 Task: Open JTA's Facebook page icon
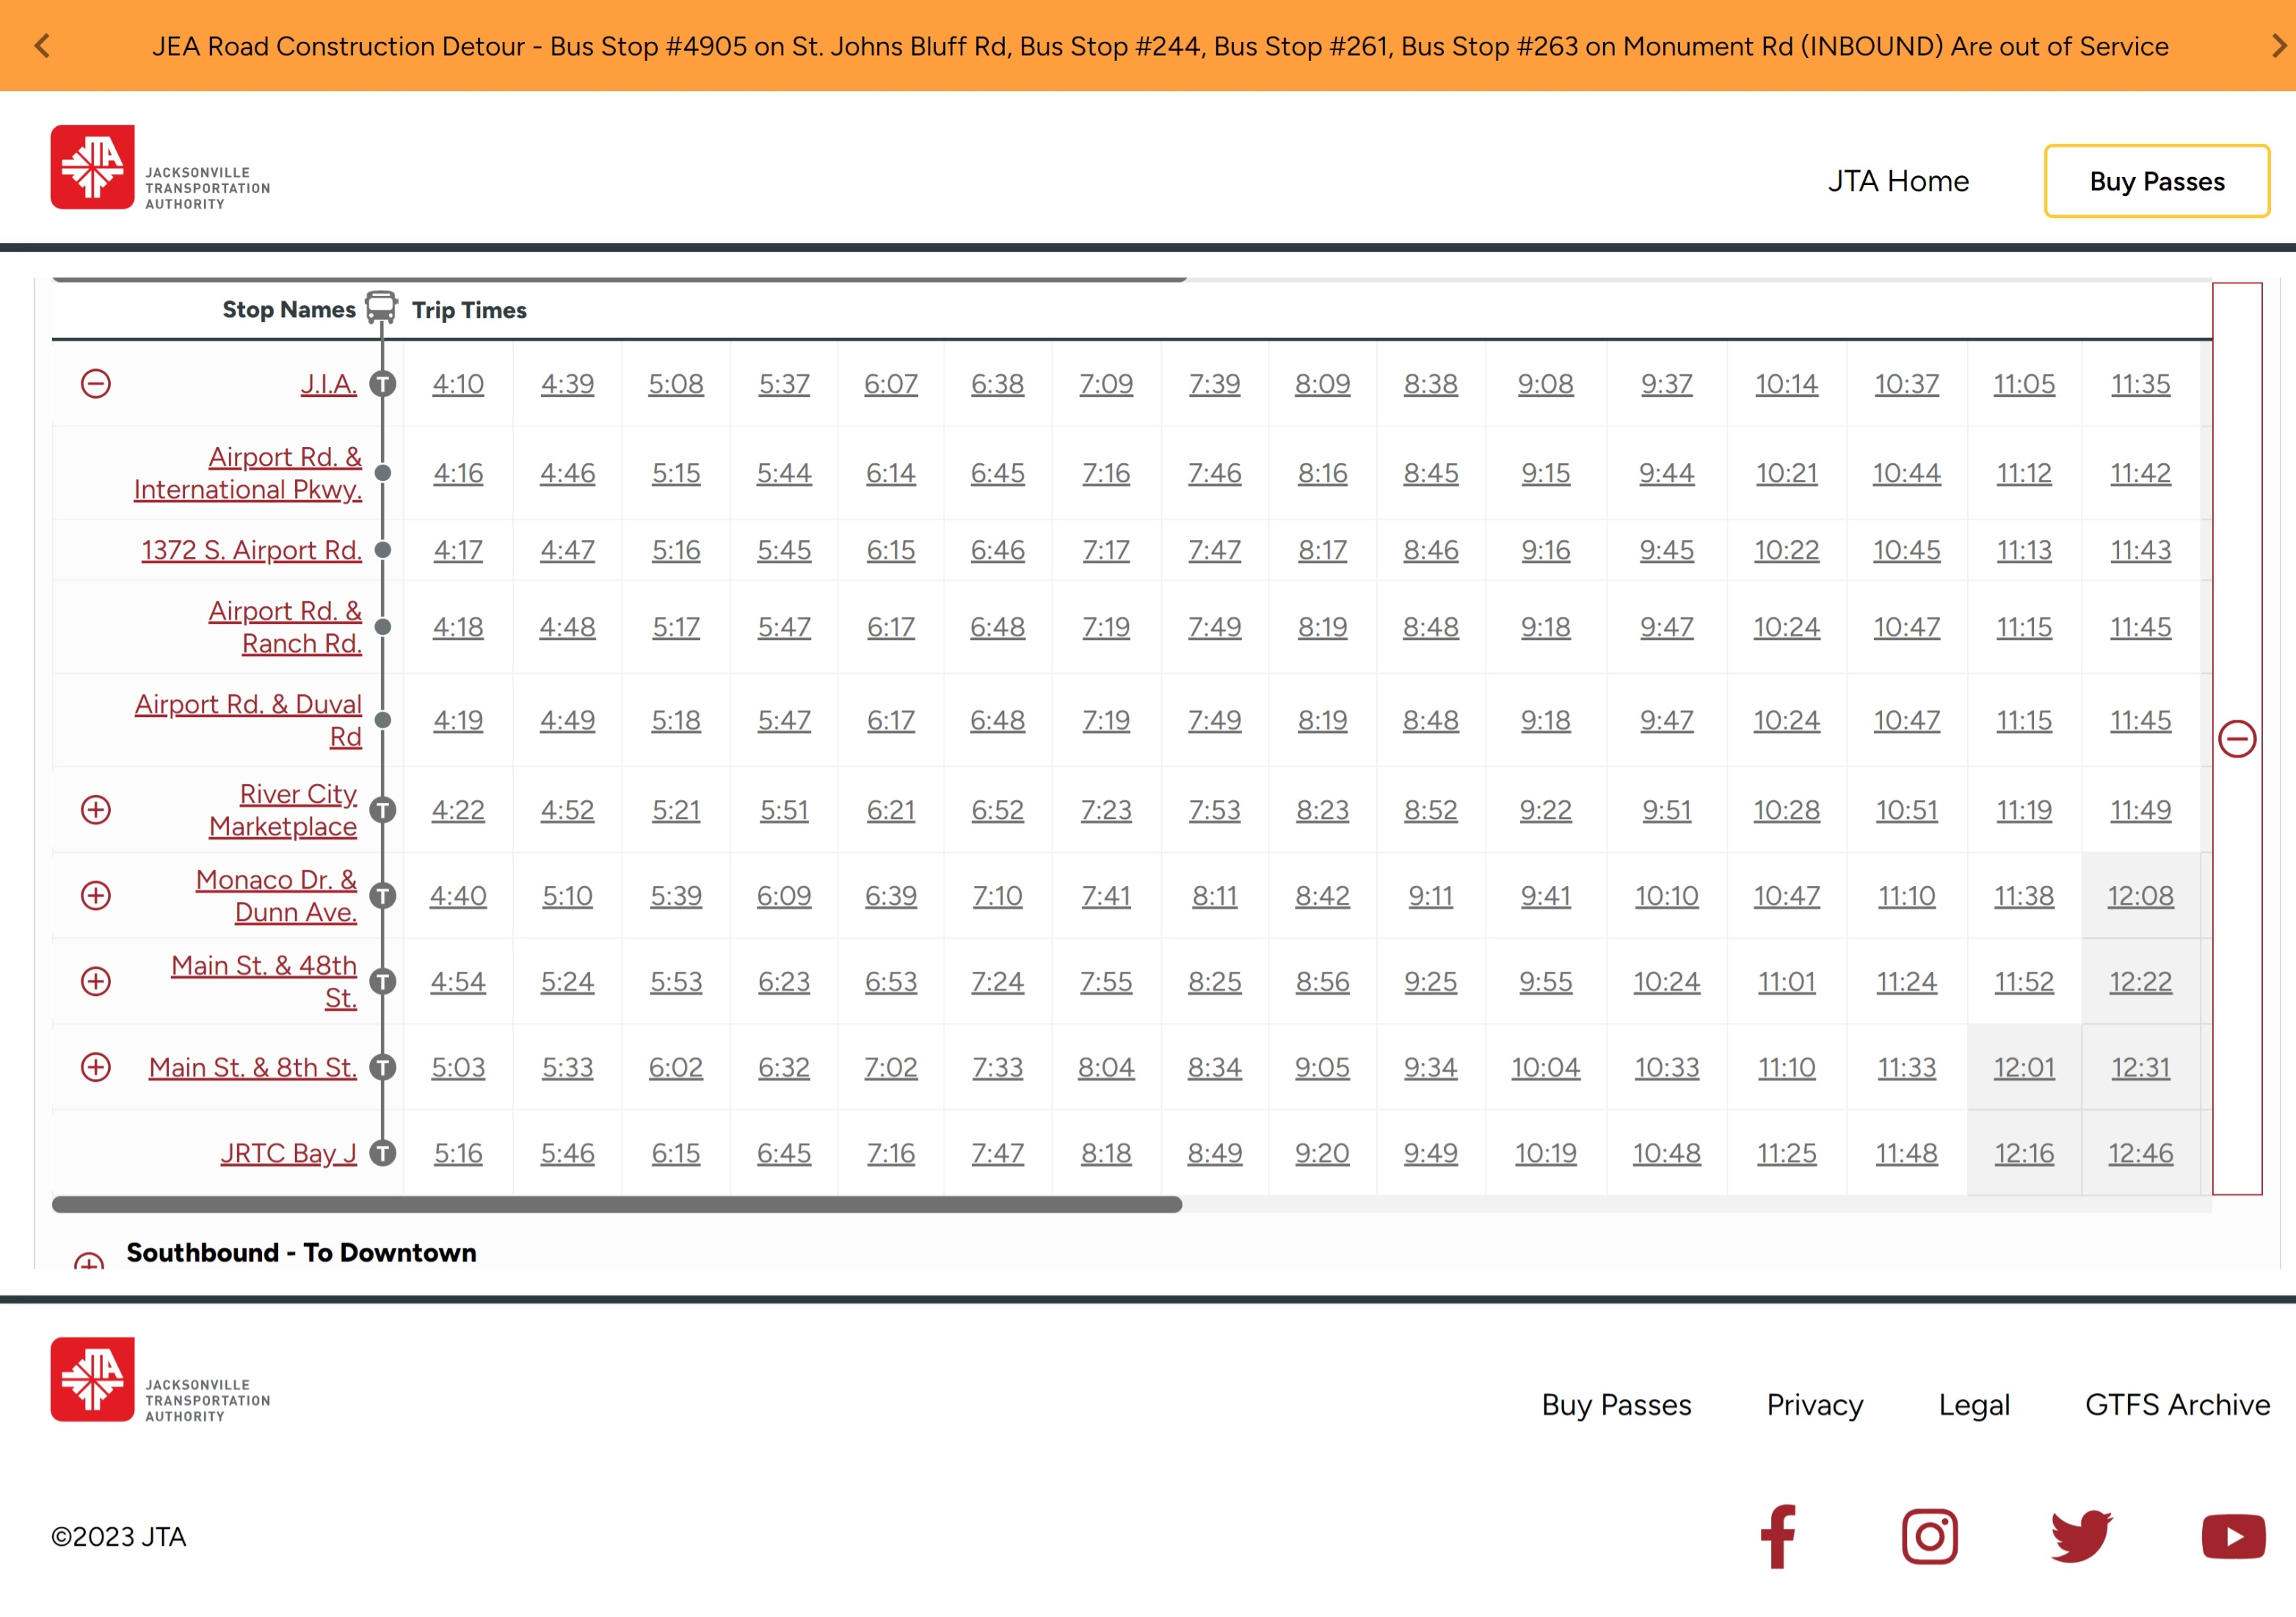1778,1536
